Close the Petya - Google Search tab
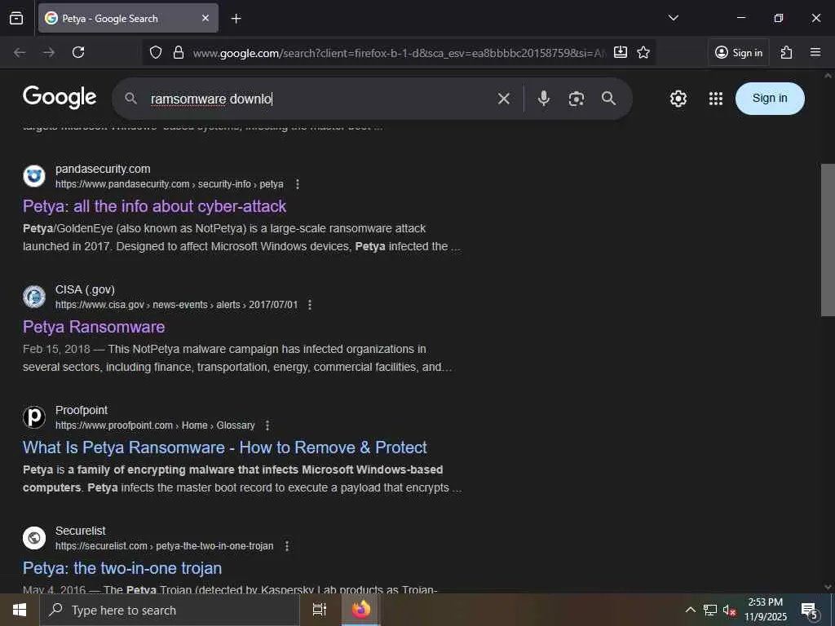The width and height of the screenshot is (835, 626). point(205,18)
